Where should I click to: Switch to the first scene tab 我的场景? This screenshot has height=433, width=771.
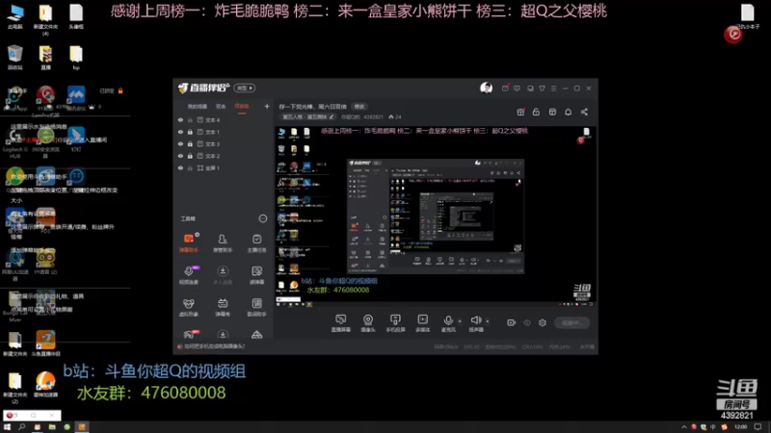[198, 107]
